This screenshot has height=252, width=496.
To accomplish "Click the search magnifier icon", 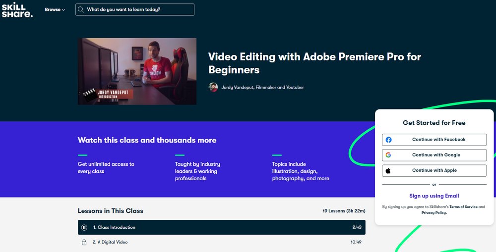I will (x=81, y=9).
